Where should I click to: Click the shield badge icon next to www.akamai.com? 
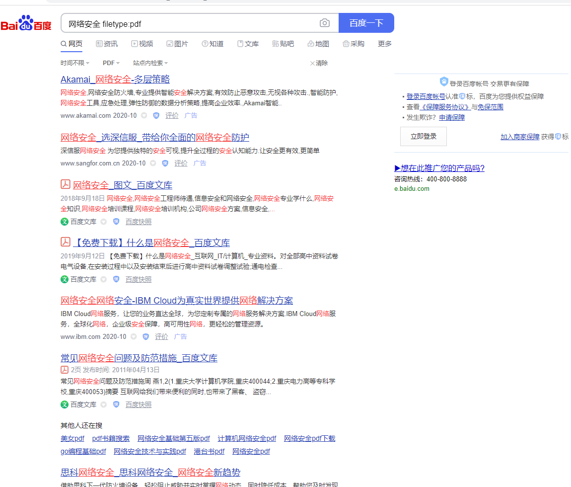156,116
